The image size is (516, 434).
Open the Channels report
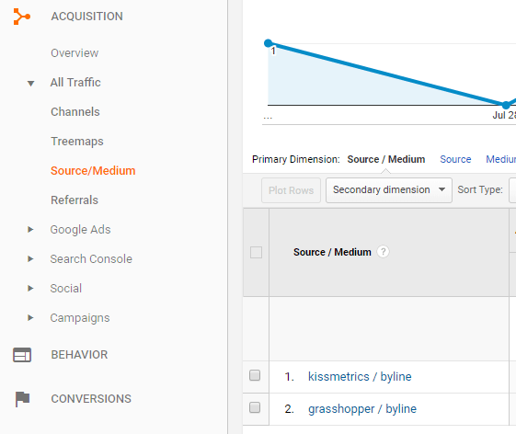75,112
